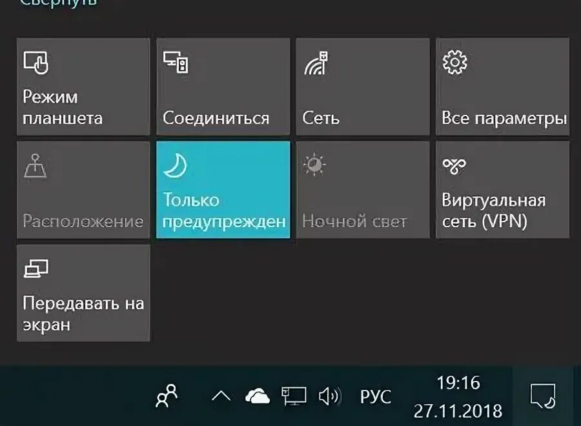Open the Соединиться quick action

[223, 86]
